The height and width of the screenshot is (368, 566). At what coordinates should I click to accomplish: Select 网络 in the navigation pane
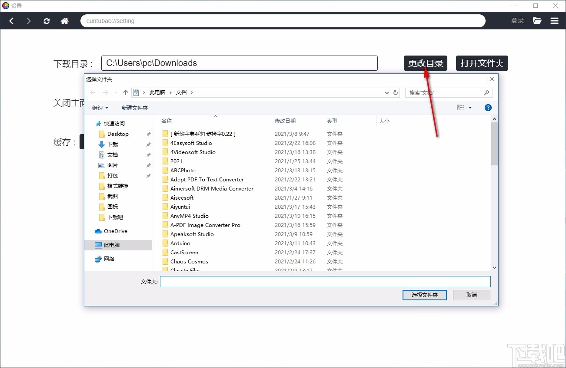pos(109,259)
